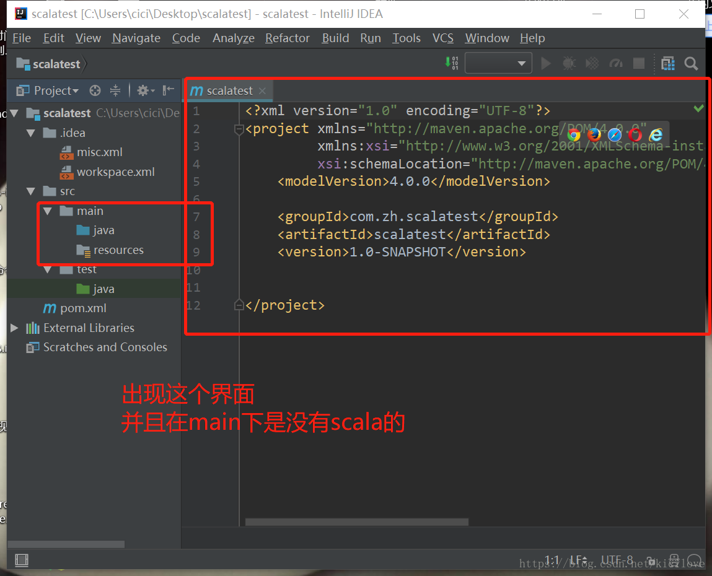
Task: Open the Tools menu
Action: (x=407, y=38)
